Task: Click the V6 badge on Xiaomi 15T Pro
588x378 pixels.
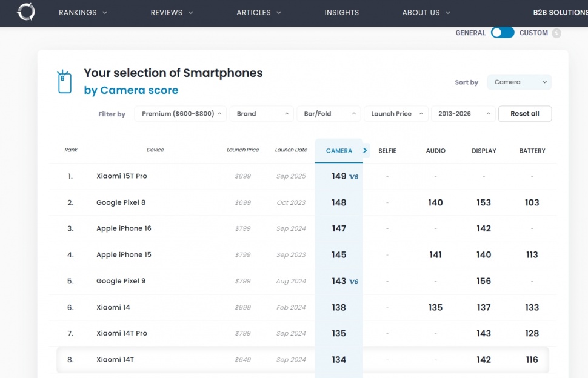Action: (x=354, y=177)
